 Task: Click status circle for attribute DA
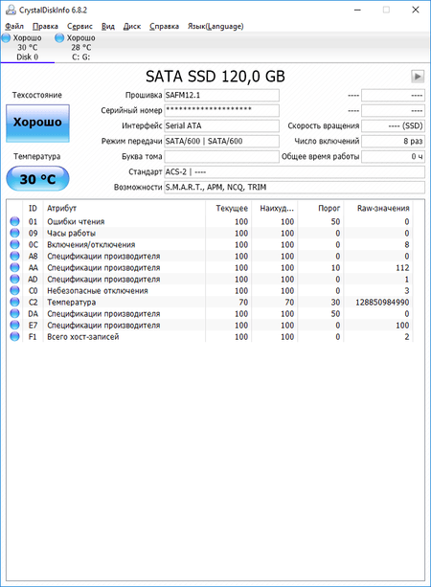click(x=14, y=313)
